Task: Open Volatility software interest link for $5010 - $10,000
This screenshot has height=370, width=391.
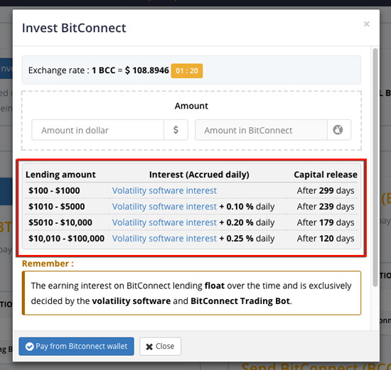Action: [164, 222]
